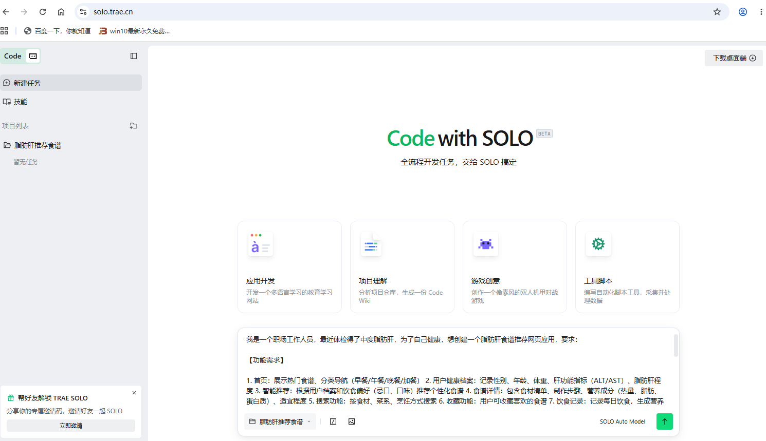Bookmark this page with the star icon
766x441 pixels.
coord(717,12)
